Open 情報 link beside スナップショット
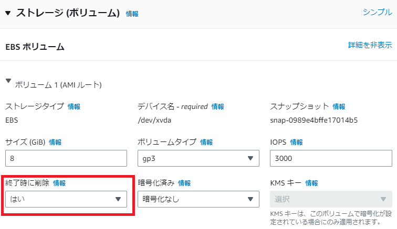The width and height of the screenshot is (397, 229). (339, 107)
